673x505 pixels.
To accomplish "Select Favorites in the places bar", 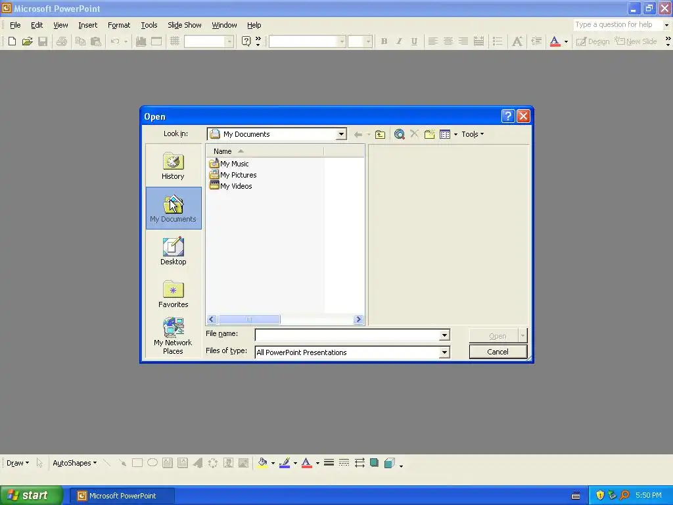I will pyautogui.click(x=174, y=294).
